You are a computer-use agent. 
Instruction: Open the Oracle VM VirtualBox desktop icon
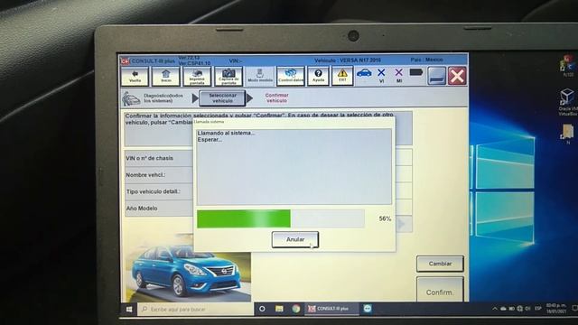[568, 102]
